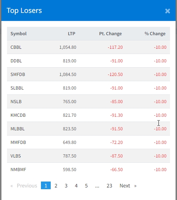Select the VLBS symbol

(16, 156)
